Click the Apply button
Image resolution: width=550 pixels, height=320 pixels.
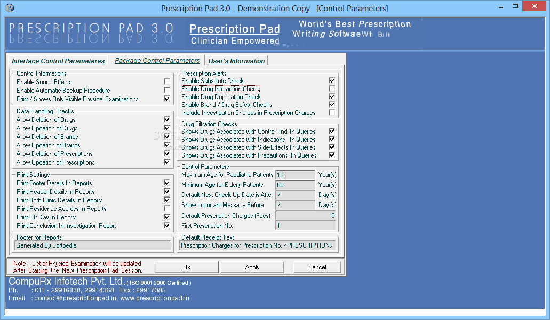(252, 267)
